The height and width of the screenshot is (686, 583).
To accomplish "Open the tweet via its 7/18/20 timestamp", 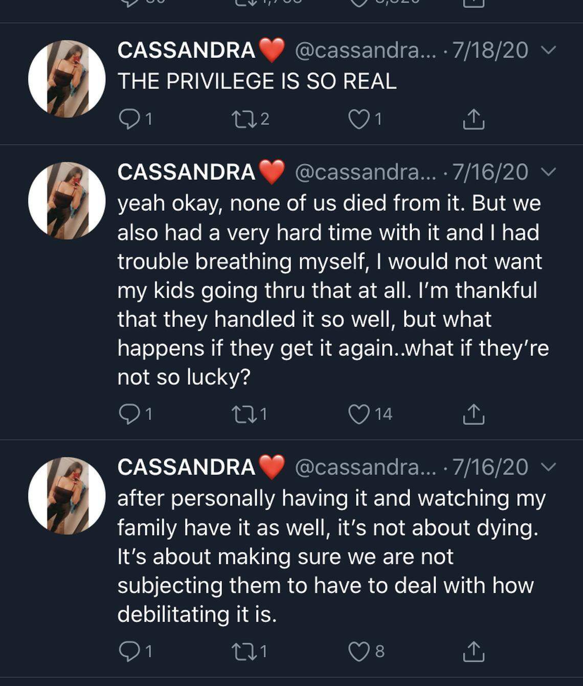I will (x=488, y=50).
